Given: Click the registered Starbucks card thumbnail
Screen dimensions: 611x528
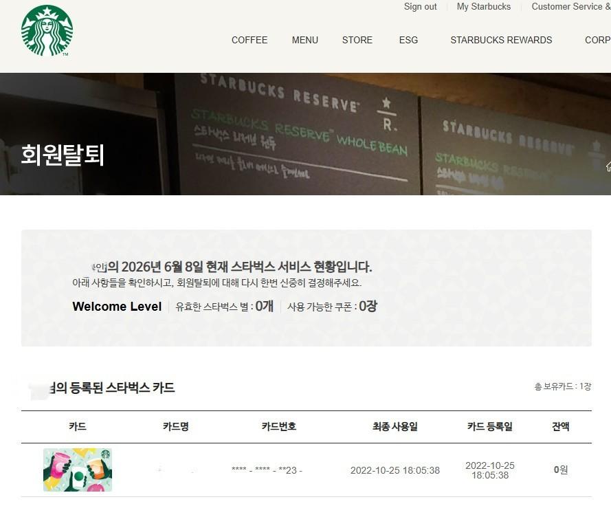Looking at the screenshot, I should (x=78, y=470).
